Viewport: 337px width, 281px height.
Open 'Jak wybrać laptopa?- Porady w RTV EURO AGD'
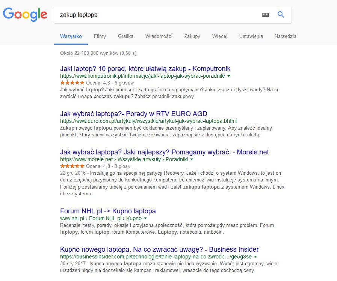point(134,114)
